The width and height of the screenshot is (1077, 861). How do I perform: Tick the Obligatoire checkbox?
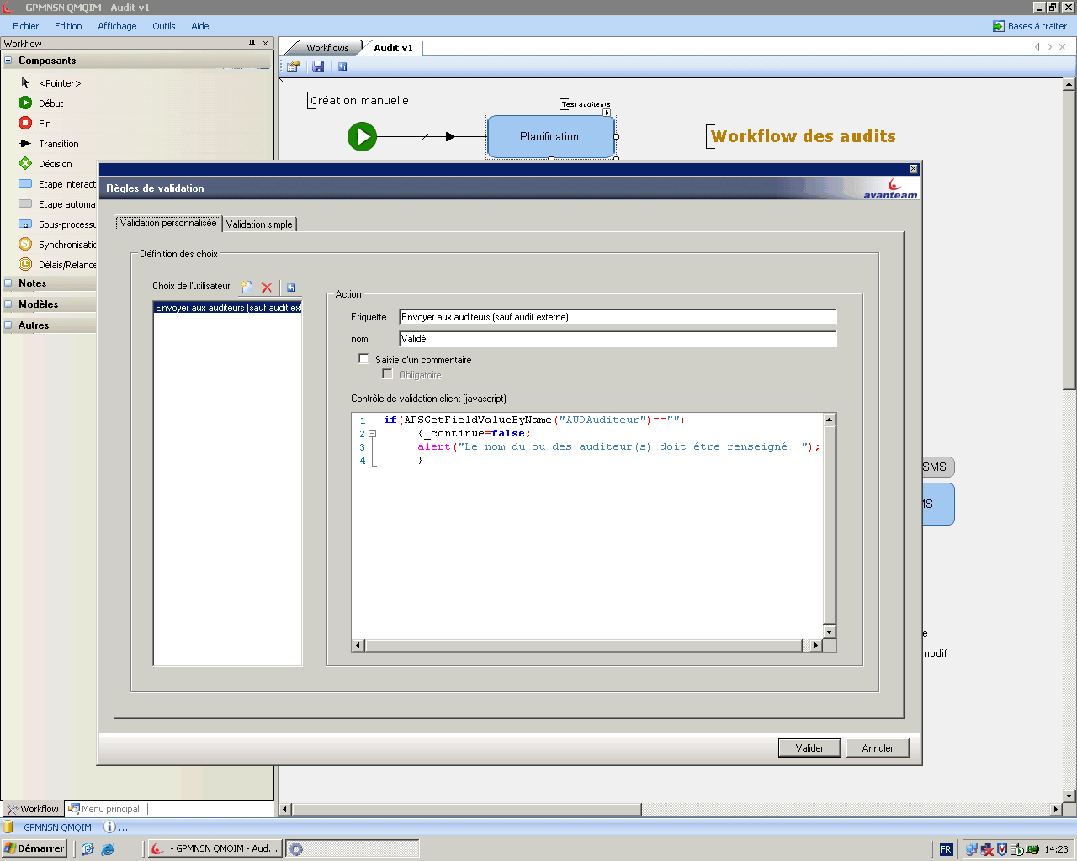tap(388, 374)
